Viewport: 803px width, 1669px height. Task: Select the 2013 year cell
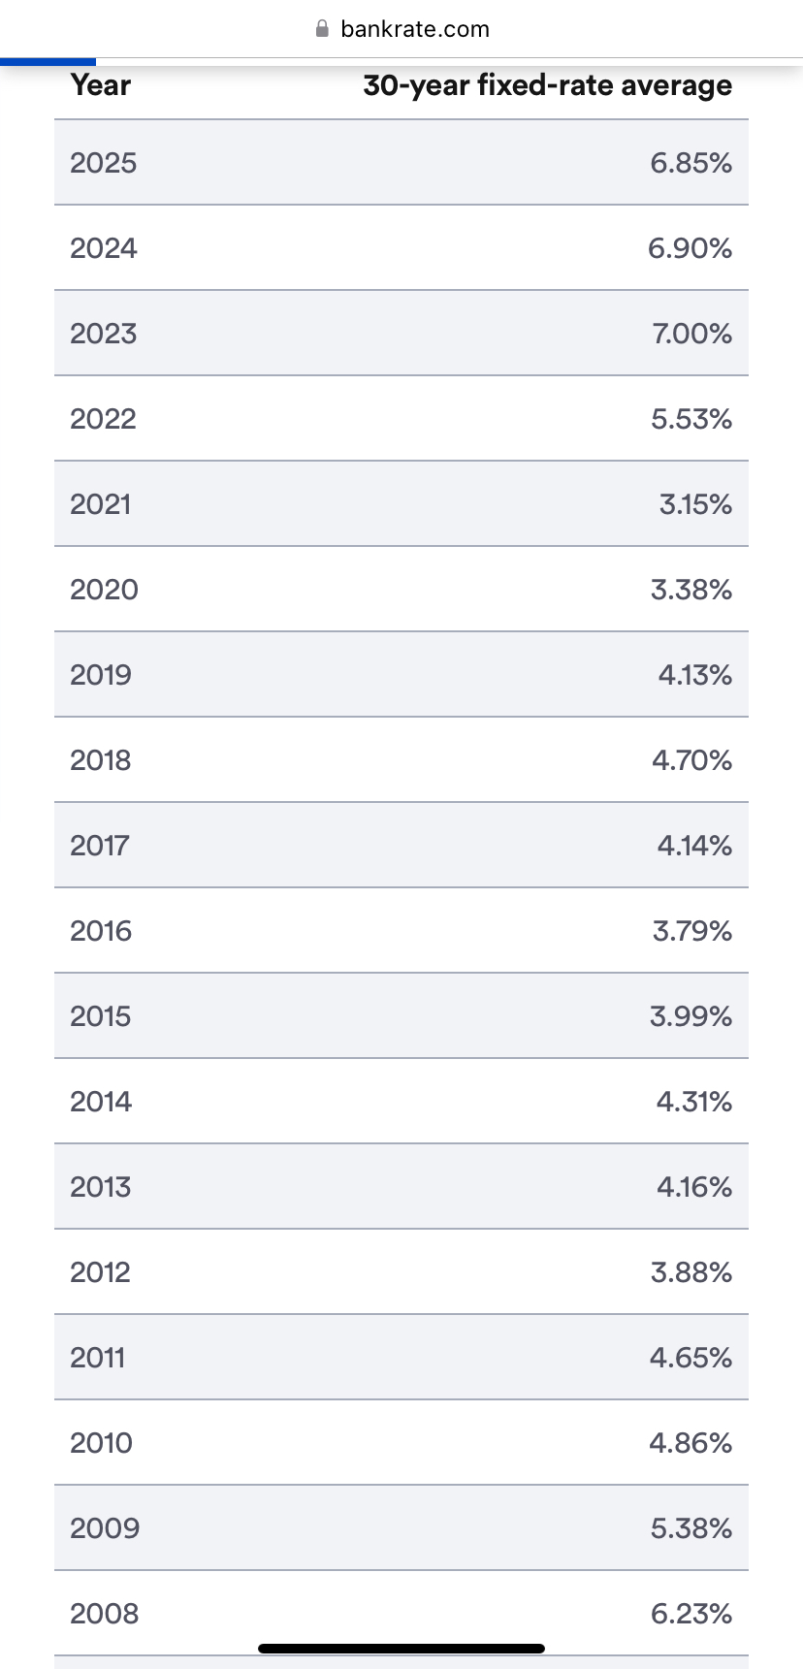pyautogui.click(x=101, y=1187)
